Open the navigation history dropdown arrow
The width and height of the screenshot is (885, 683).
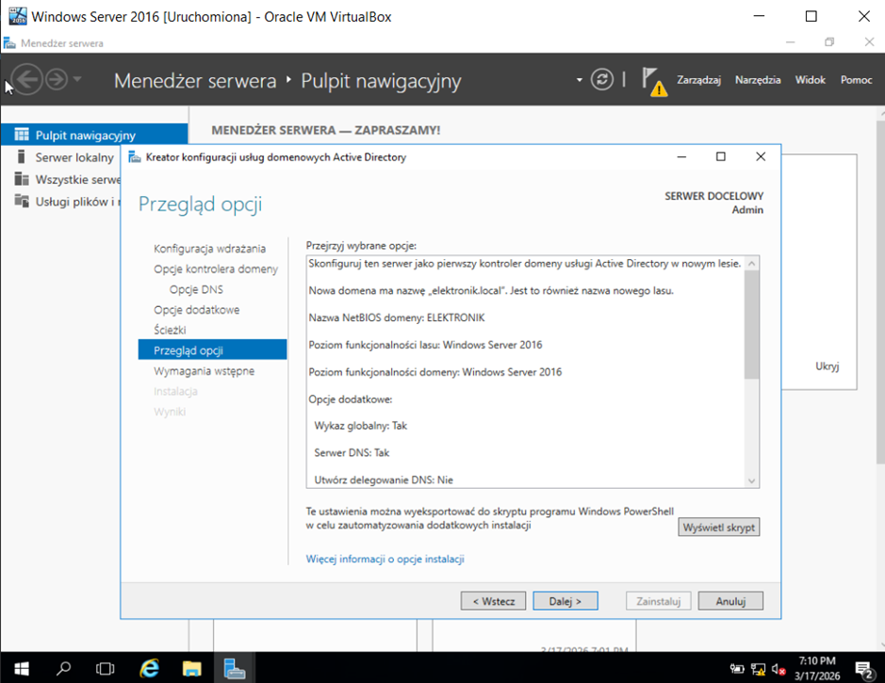coord(77,80)
